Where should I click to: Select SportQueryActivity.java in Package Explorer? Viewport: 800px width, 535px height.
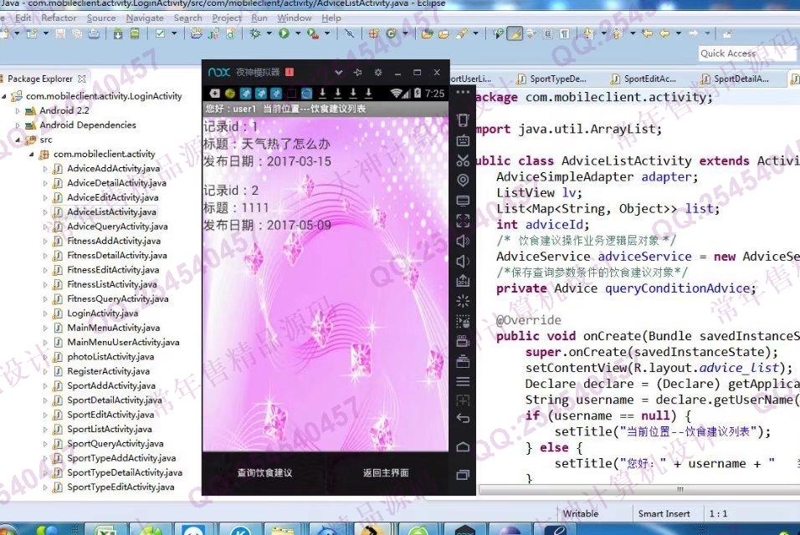115,444
